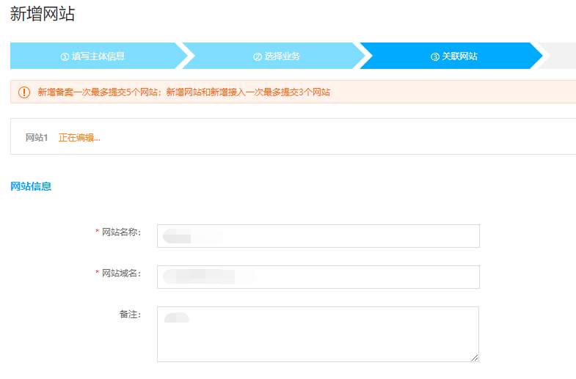Click the 备注 field label
The width and height of the screenshot is (576, 379).
pos(129,314)
